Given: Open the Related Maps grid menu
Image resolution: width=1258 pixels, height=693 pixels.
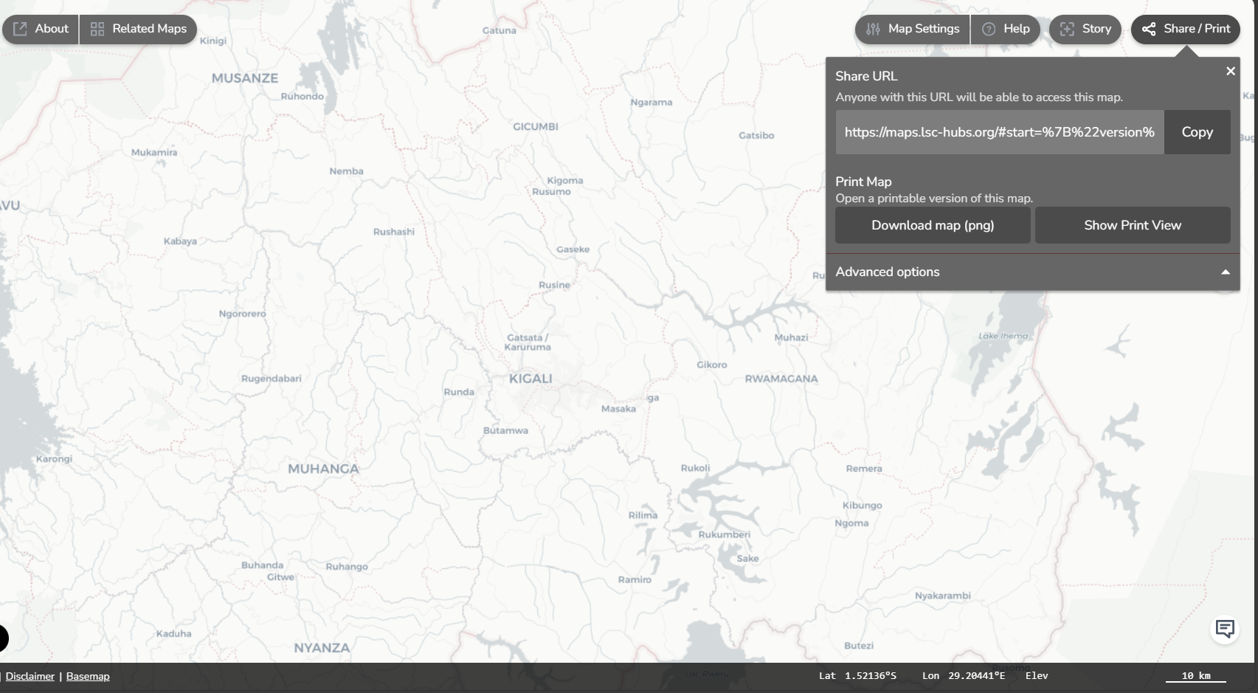Looking at the screenshot, I should 138,29.
